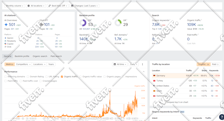Open the Locations dropdown
Viewport: 224px width, 121px height.
pos(39,64)
